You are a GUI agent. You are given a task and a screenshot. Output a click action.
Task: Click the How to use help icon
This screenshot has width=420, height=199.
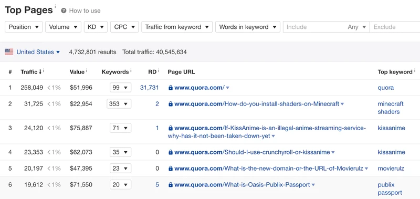click(64, 11)
